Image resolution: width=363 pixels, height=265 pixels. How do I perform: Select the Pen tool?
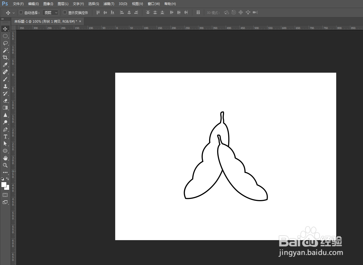click(x=5, y=129)
